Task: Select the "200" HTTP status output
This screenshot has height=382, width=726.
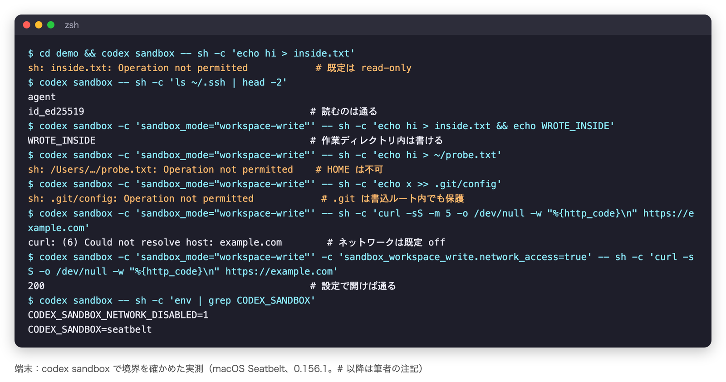Action: tap(36, 286)
